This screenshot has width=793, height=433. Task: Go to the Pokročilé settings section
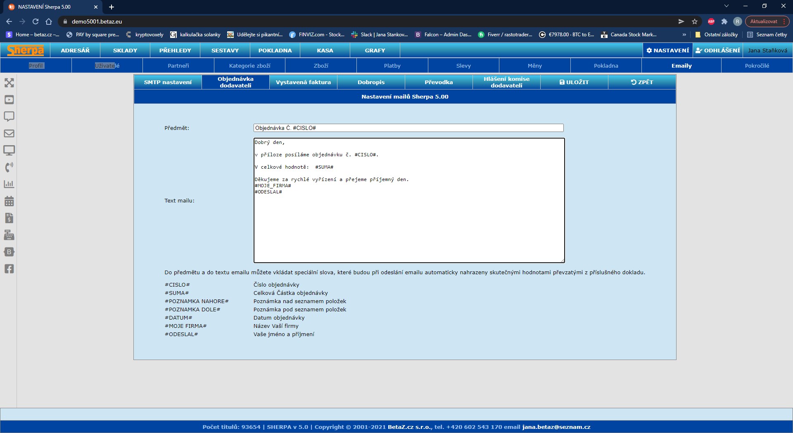(757, 66)
